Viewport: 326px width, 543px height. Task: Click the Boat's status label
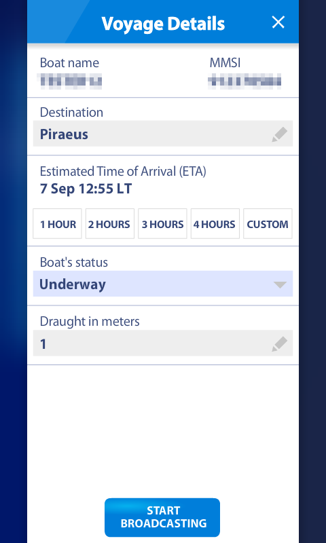[x=74, y=262]
